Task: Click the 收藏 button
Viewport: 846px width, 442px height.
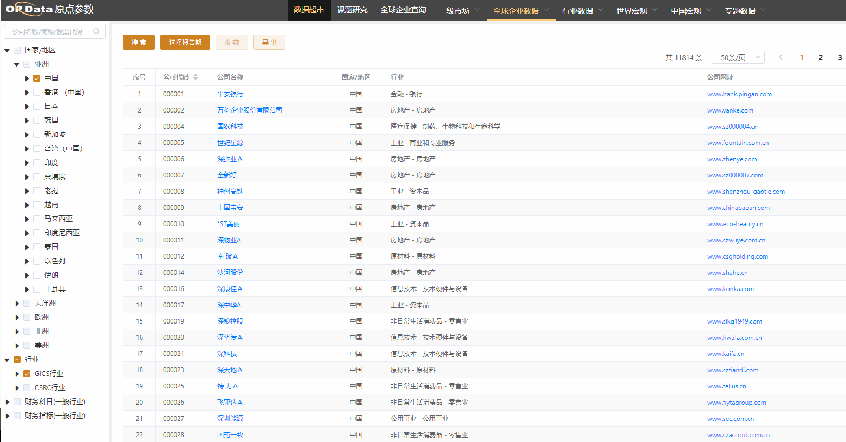Action: coord(232,42)
